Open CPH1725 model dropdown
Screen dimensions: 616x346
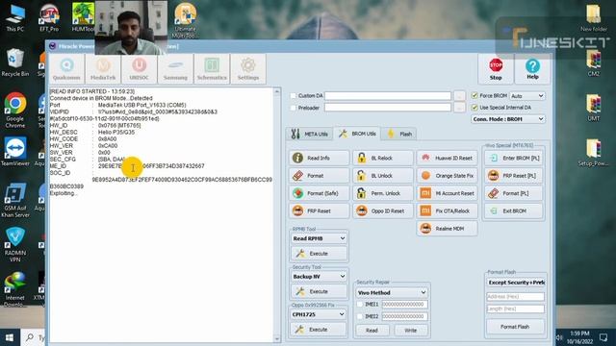point(319,314)
